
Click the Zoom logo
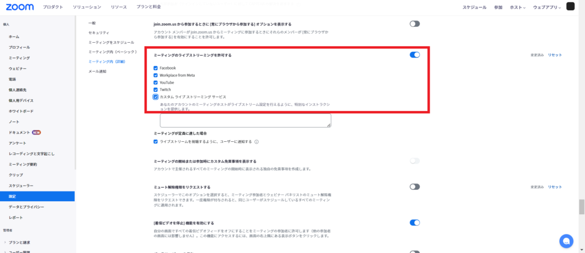[x=20, y=7]
